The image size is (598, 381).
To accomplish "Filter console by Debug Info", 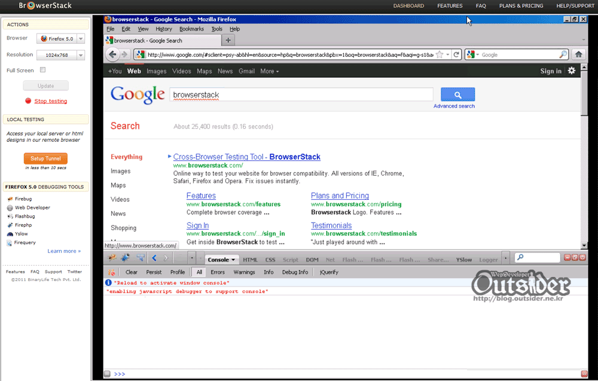I will click(x=295, y=272).
